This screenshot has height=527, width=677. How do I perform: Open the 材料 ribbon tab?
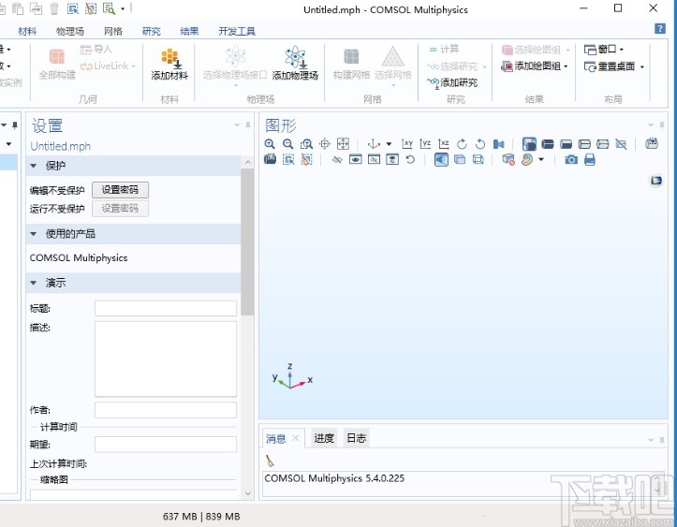tap(27, 31)
